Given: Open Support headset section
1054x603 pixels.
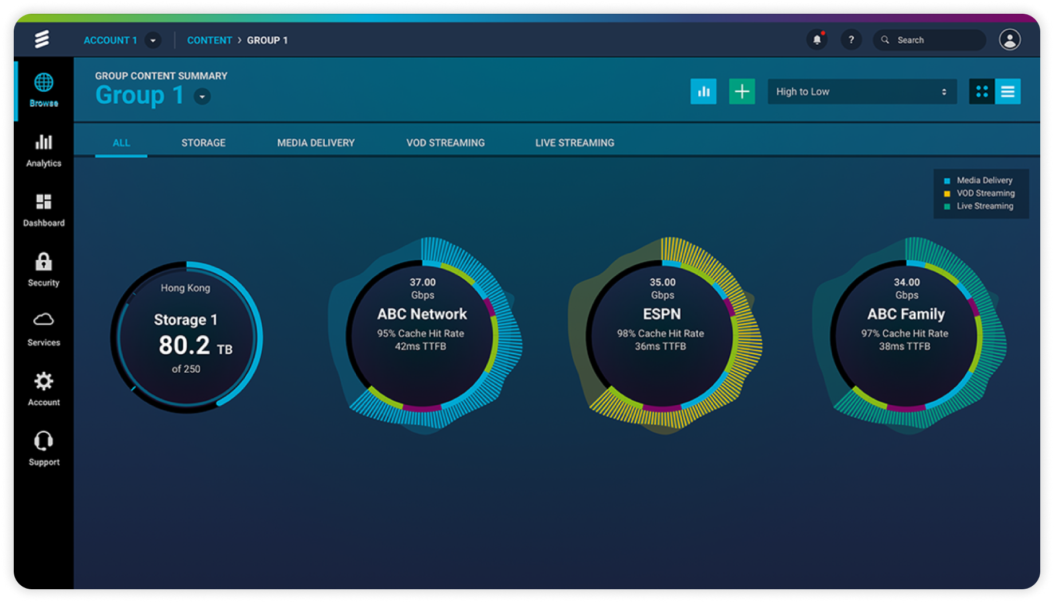Looking at the screenshot, I should (x=44, y=449).
